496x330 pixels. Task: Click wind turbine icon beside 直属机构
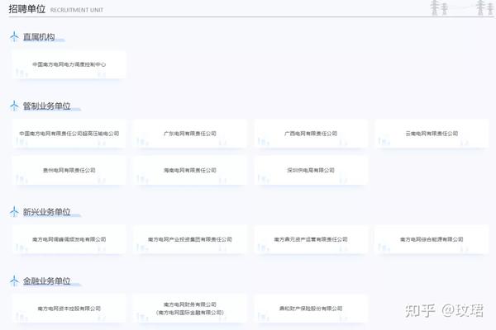[14, 36]
